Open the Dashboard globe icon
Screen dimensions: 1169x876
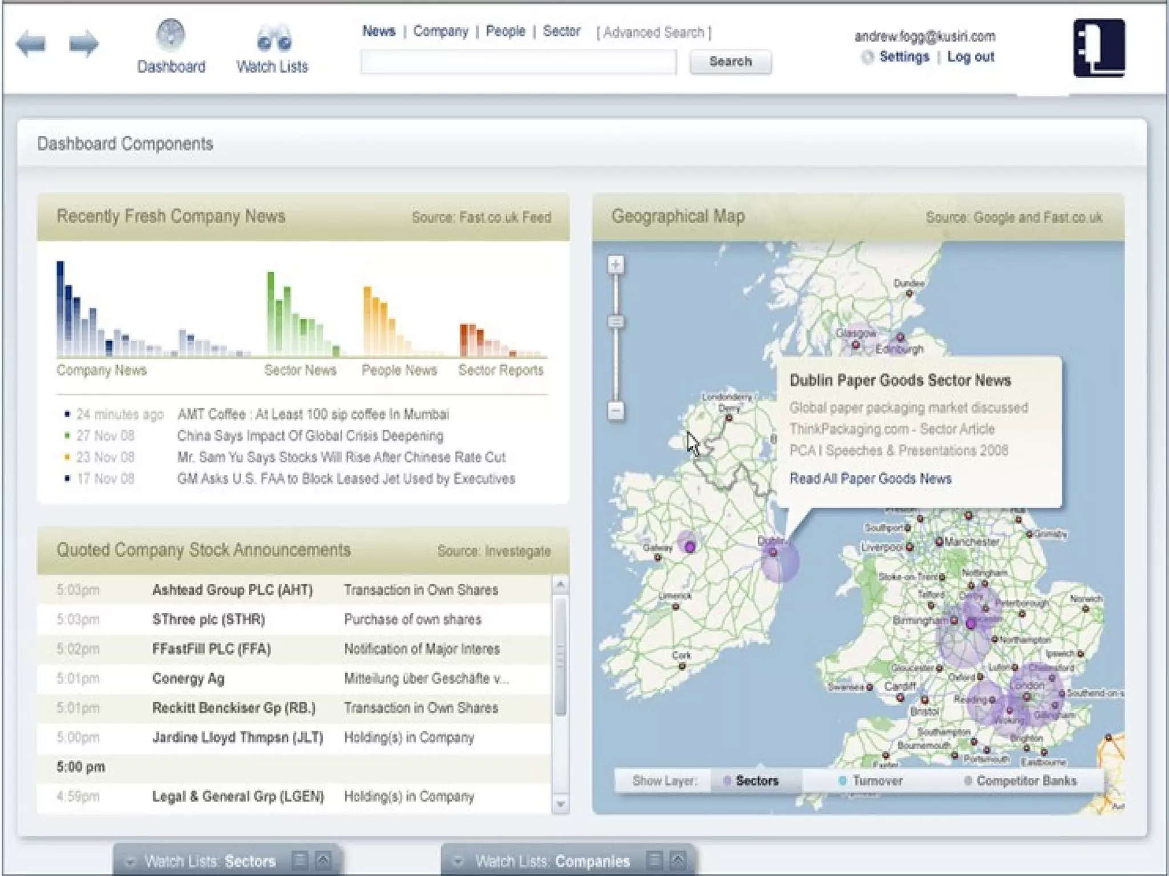tap(171, 35)
